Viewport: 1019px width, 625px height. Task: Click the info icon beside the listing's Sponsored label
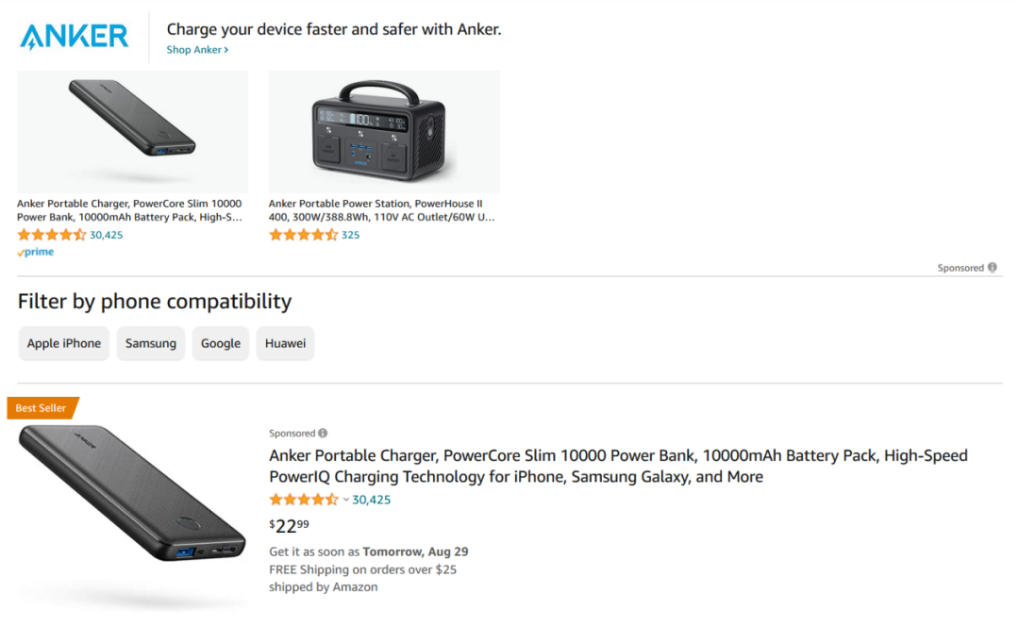click(x=323, y=434)
